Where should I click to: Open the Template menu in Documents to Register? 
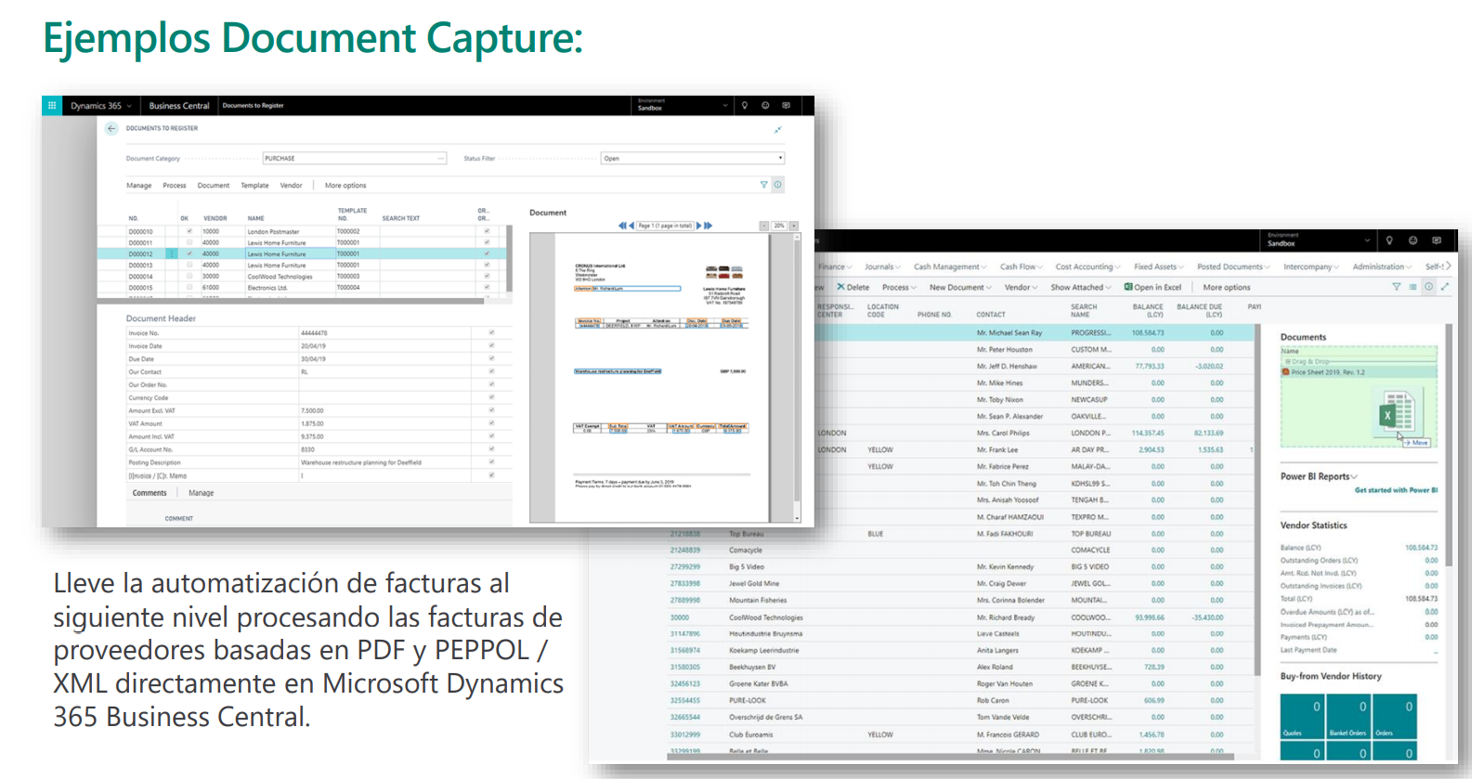(x=254, y=186)
